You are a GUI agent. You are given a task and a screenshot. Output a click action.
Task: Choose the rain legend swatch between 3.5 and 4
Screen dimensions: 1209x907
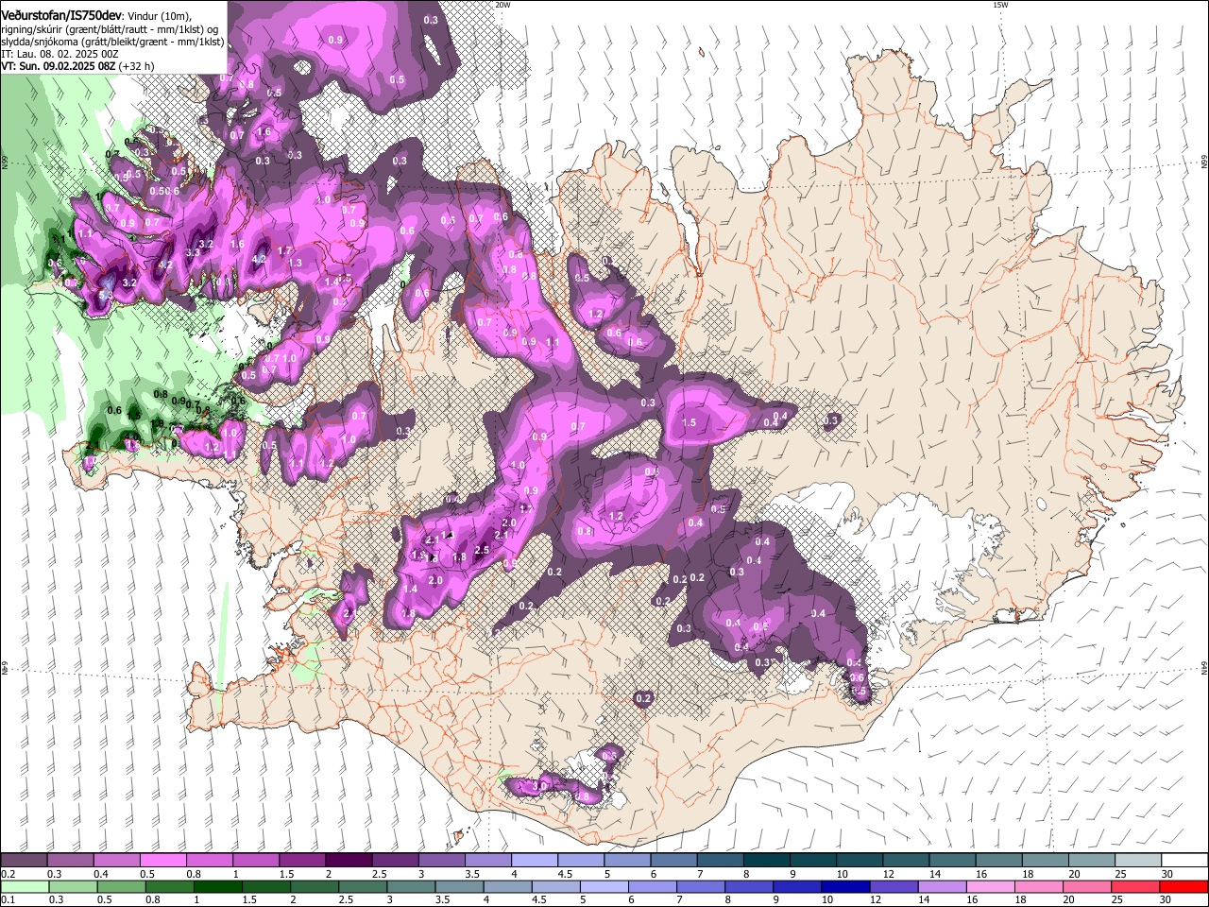pyautogui.click(x=459, y=887)
